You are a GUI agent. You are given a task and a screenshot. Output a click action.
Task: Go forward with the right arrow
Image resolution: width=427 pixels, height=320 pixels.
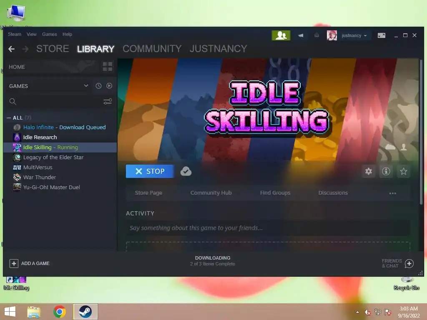click(x=25, y=49)
